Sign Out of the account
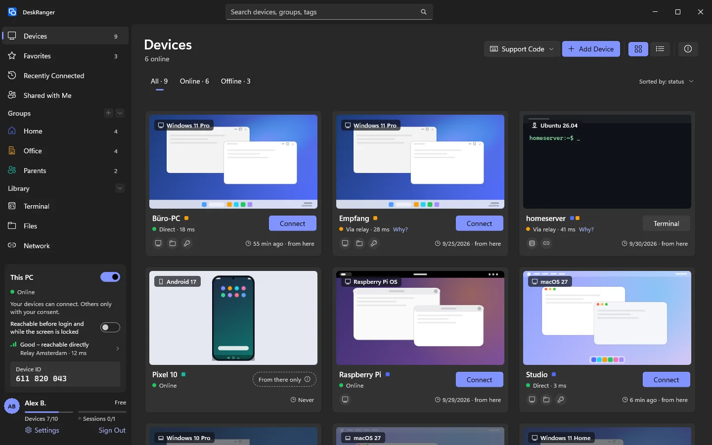The width and height of the screenshot is (712, 445). [112, 430]
